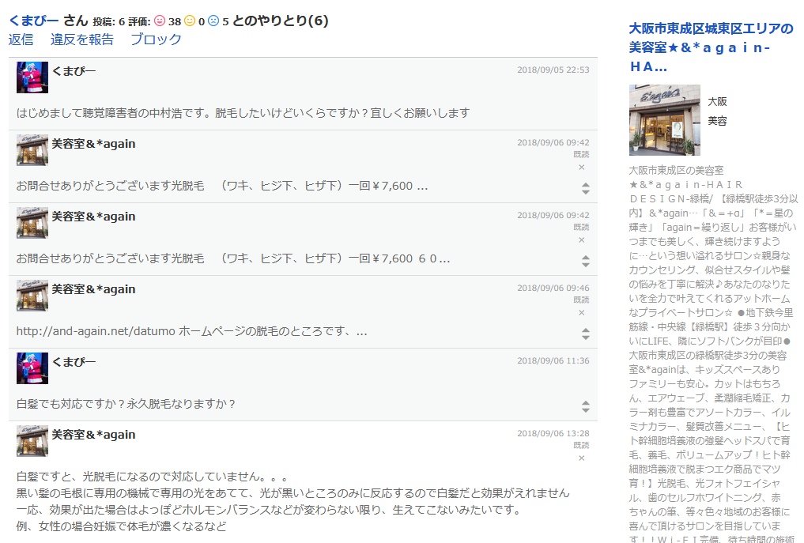Click the salon avatar on the 09:46 message
The image size is (804, 543).
[x=32, y=296]
